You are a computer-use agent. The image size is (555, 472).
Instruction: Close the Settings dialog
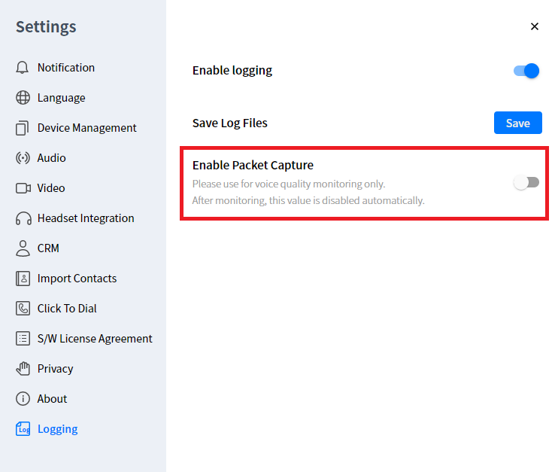535,26
